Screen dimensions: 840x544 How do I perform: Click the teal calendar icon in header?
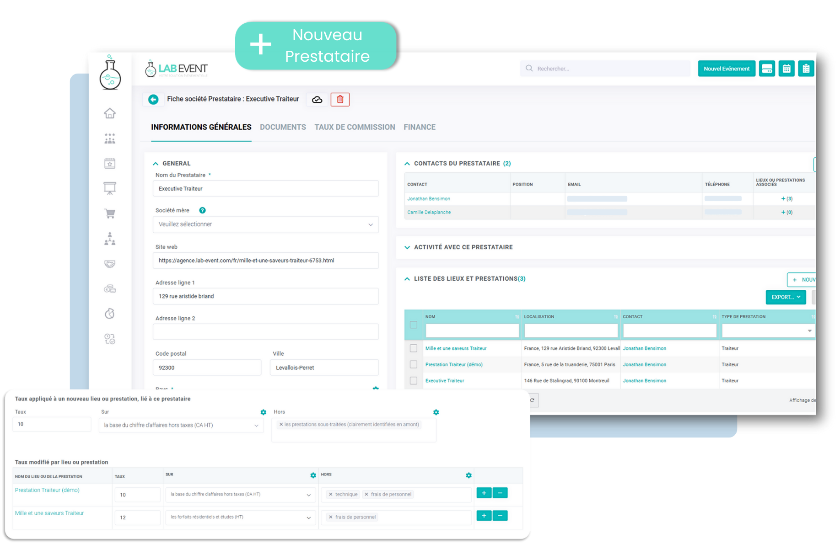click(786, 69)
